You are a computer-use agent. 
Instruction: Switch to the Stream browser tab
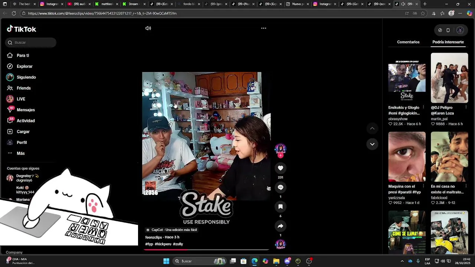click(133, 4)
